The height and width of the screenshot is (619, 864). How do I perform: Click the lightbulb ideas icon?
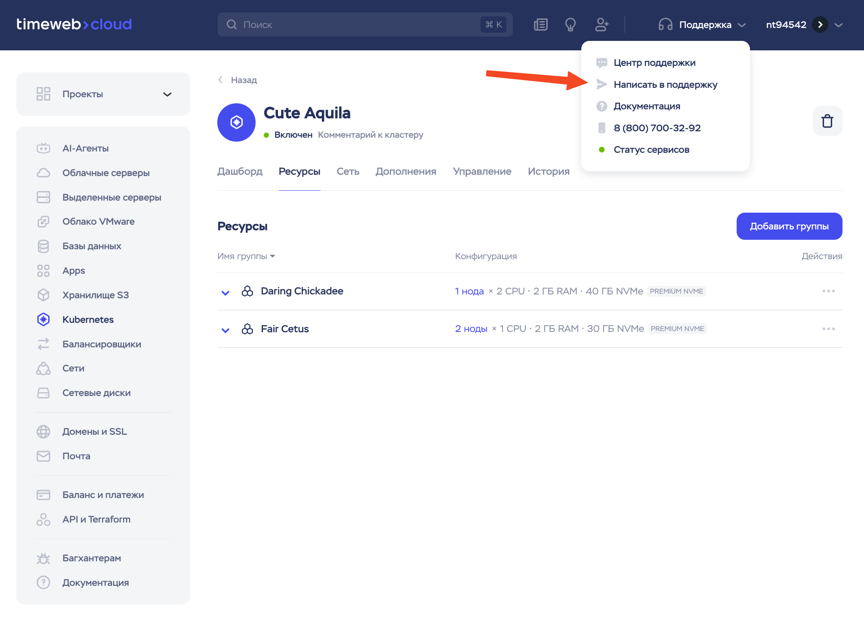click(x=570, y=25)
